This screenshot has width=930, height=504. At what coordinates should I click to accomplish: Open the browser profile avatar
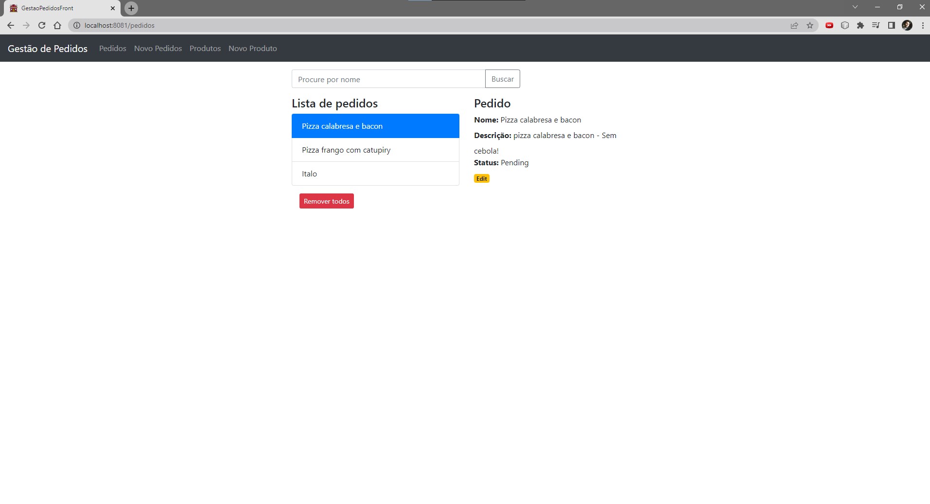coord(907,25)
